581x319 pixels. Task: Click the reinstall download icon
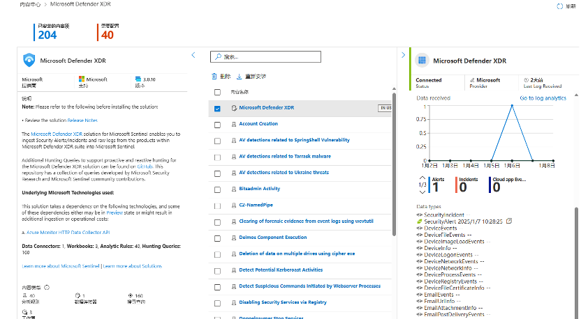pos(239,76)
